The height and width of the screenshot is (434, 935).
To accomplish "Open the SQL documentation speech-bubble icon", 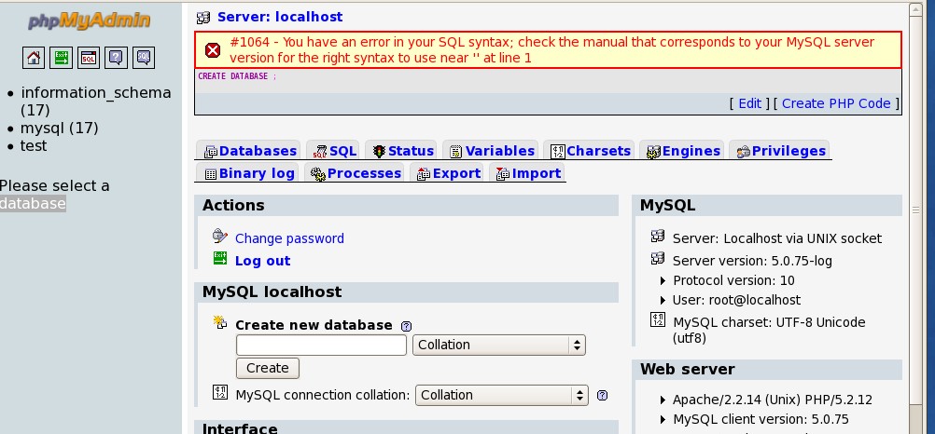I will (143, 58).
